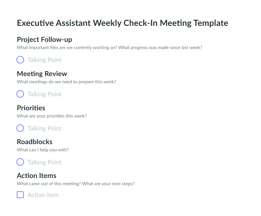
Task: Click the Talking Point field under Meeting Review
Action: point(44,94)
